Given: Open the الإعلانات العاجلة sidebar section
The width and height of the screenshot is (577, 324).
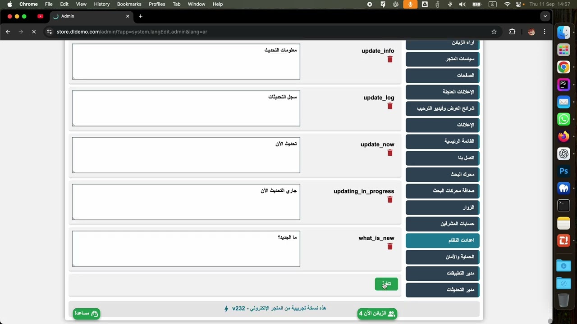Looking at the screenshot, I should coord(443,92).
